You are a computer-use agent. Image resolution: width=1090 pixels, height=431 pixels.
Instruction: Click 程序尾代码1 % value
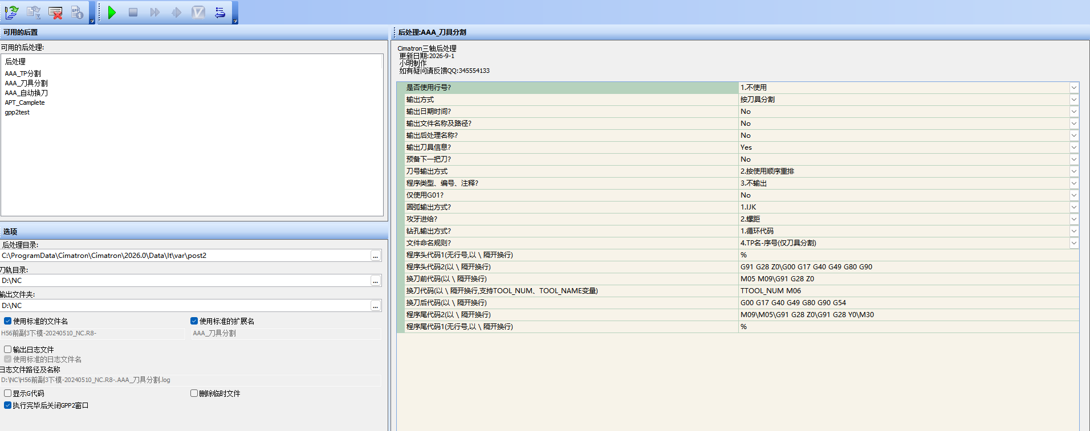tap(908, 327)
